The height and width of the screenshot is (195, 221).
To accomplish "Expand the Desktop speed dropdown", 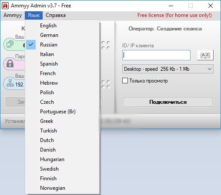I will click(x=168, y=69).
